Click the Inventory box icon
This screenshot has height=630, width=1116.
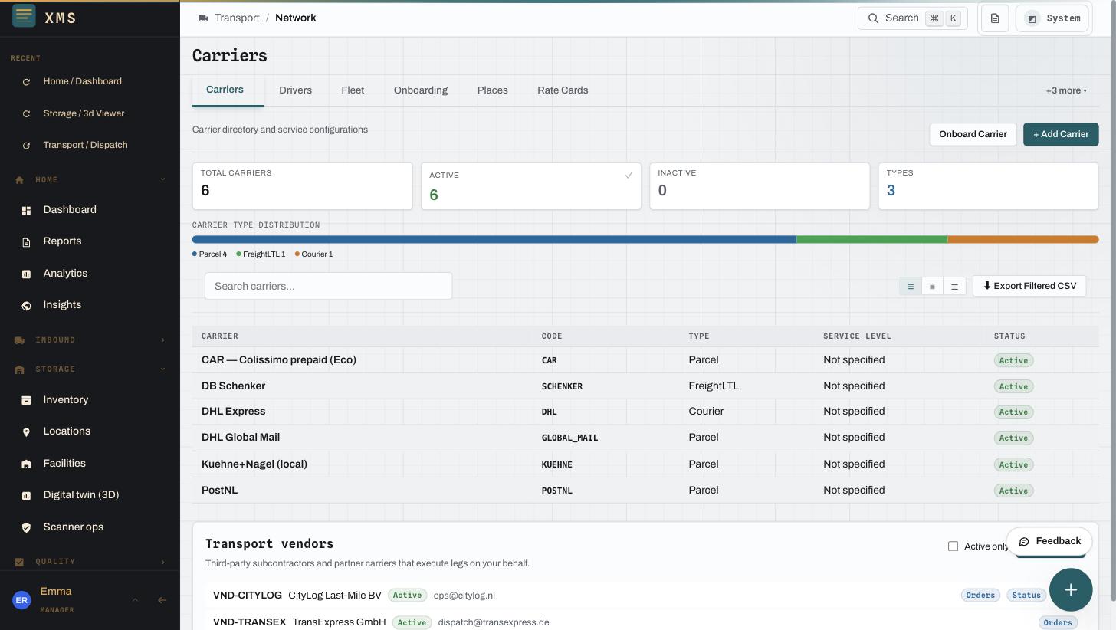coord(26,400)
